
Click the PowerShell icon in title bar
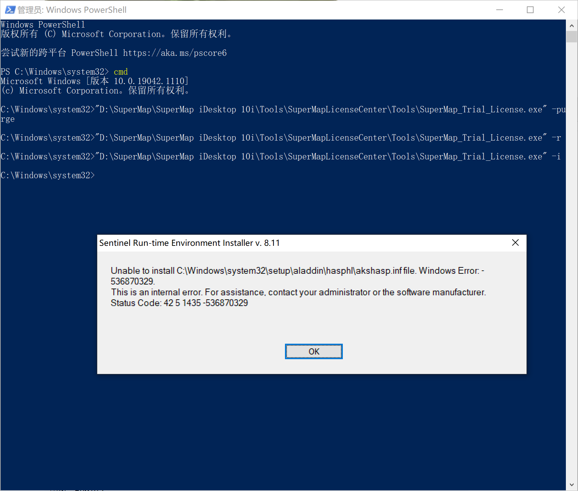10,10
